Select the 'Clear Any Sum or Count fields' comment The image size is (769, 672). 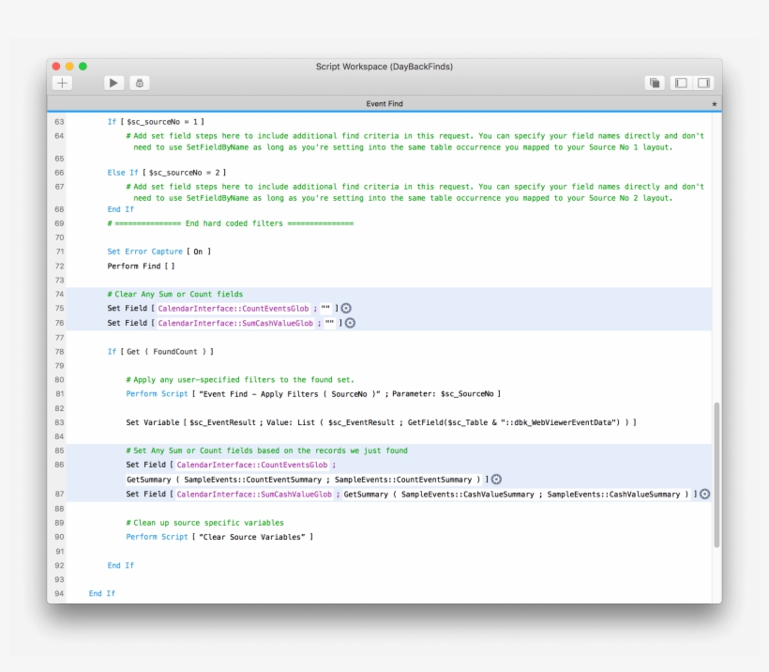click(173, 293)
